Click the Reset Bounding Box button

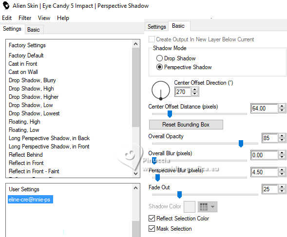186,125
